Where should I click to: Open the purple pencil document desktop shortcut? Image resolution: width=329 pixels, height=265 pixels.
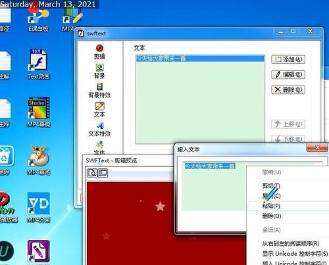click(39, 251)
